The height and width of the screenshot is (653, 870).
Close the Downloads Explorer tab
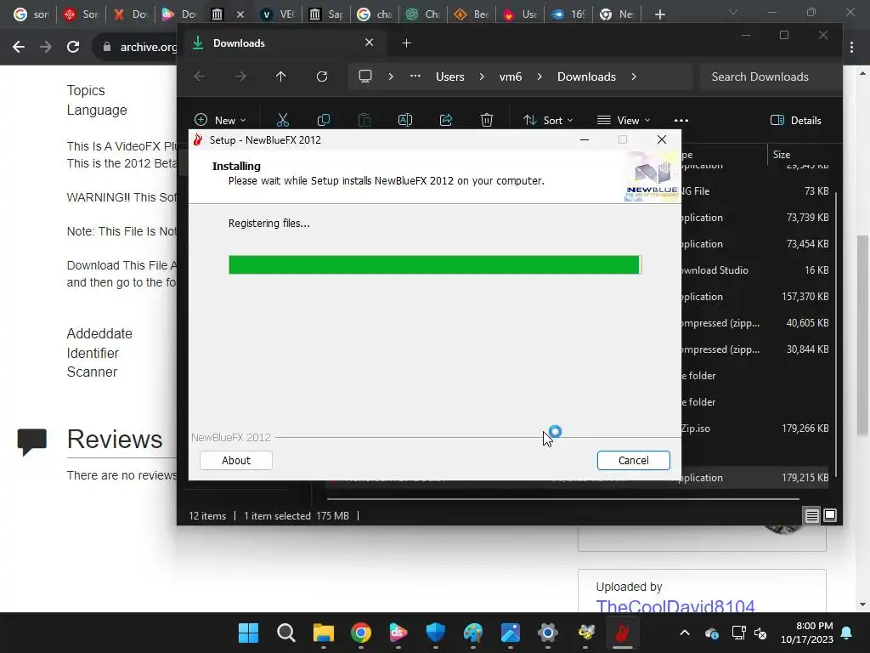(x=369, y=43)
